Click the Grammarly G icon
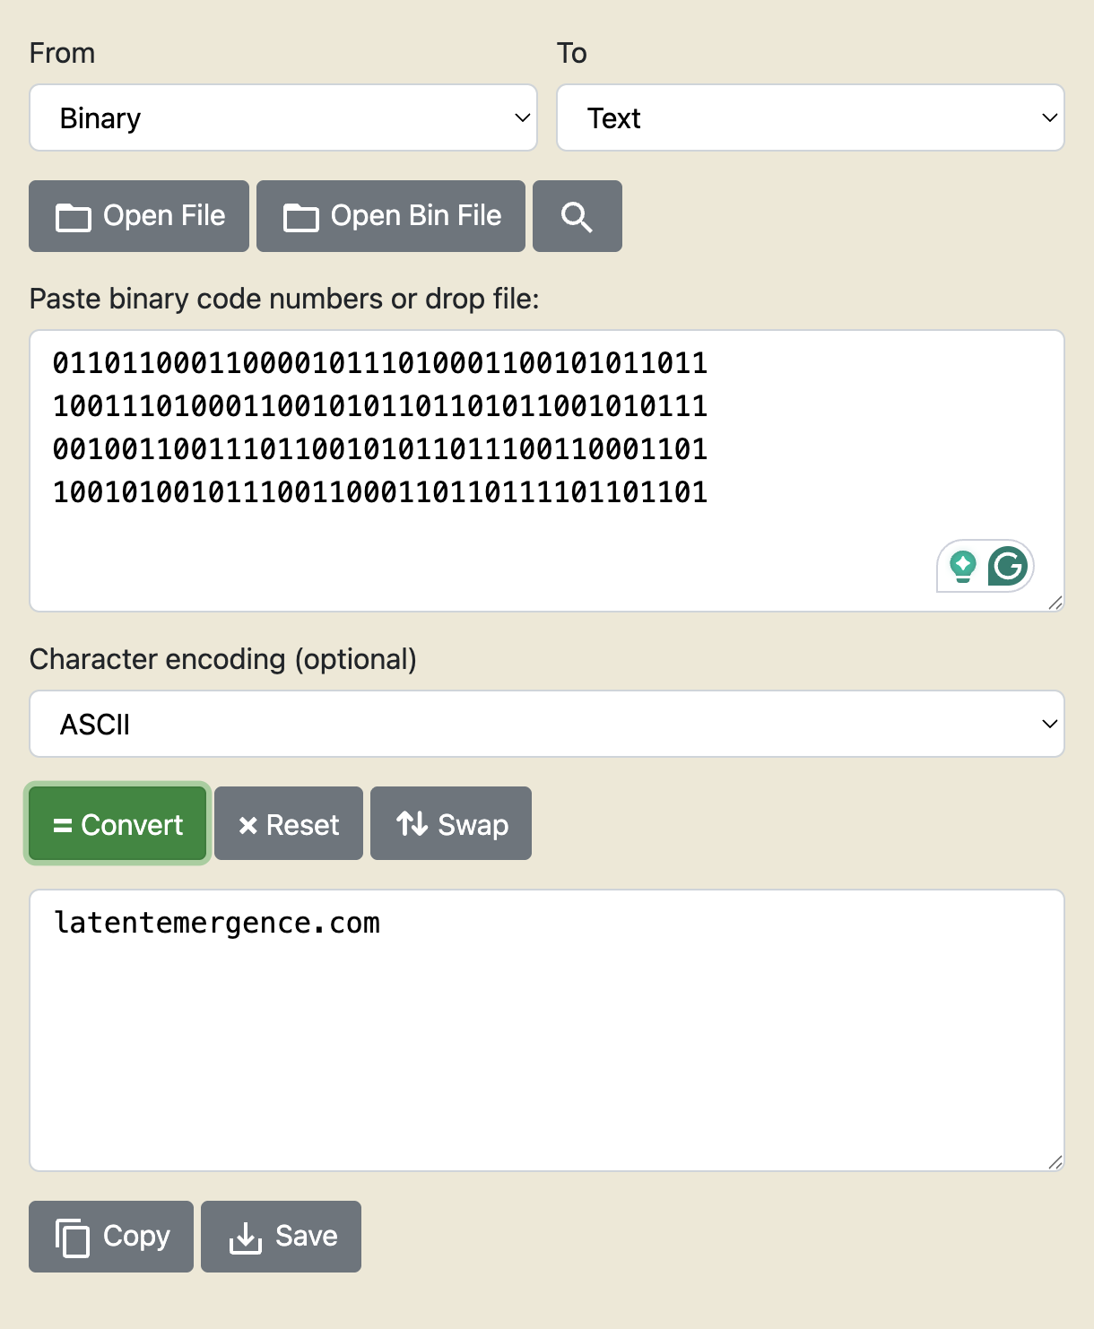This screenshot has height=1329, width=1094. [1008, 566]
